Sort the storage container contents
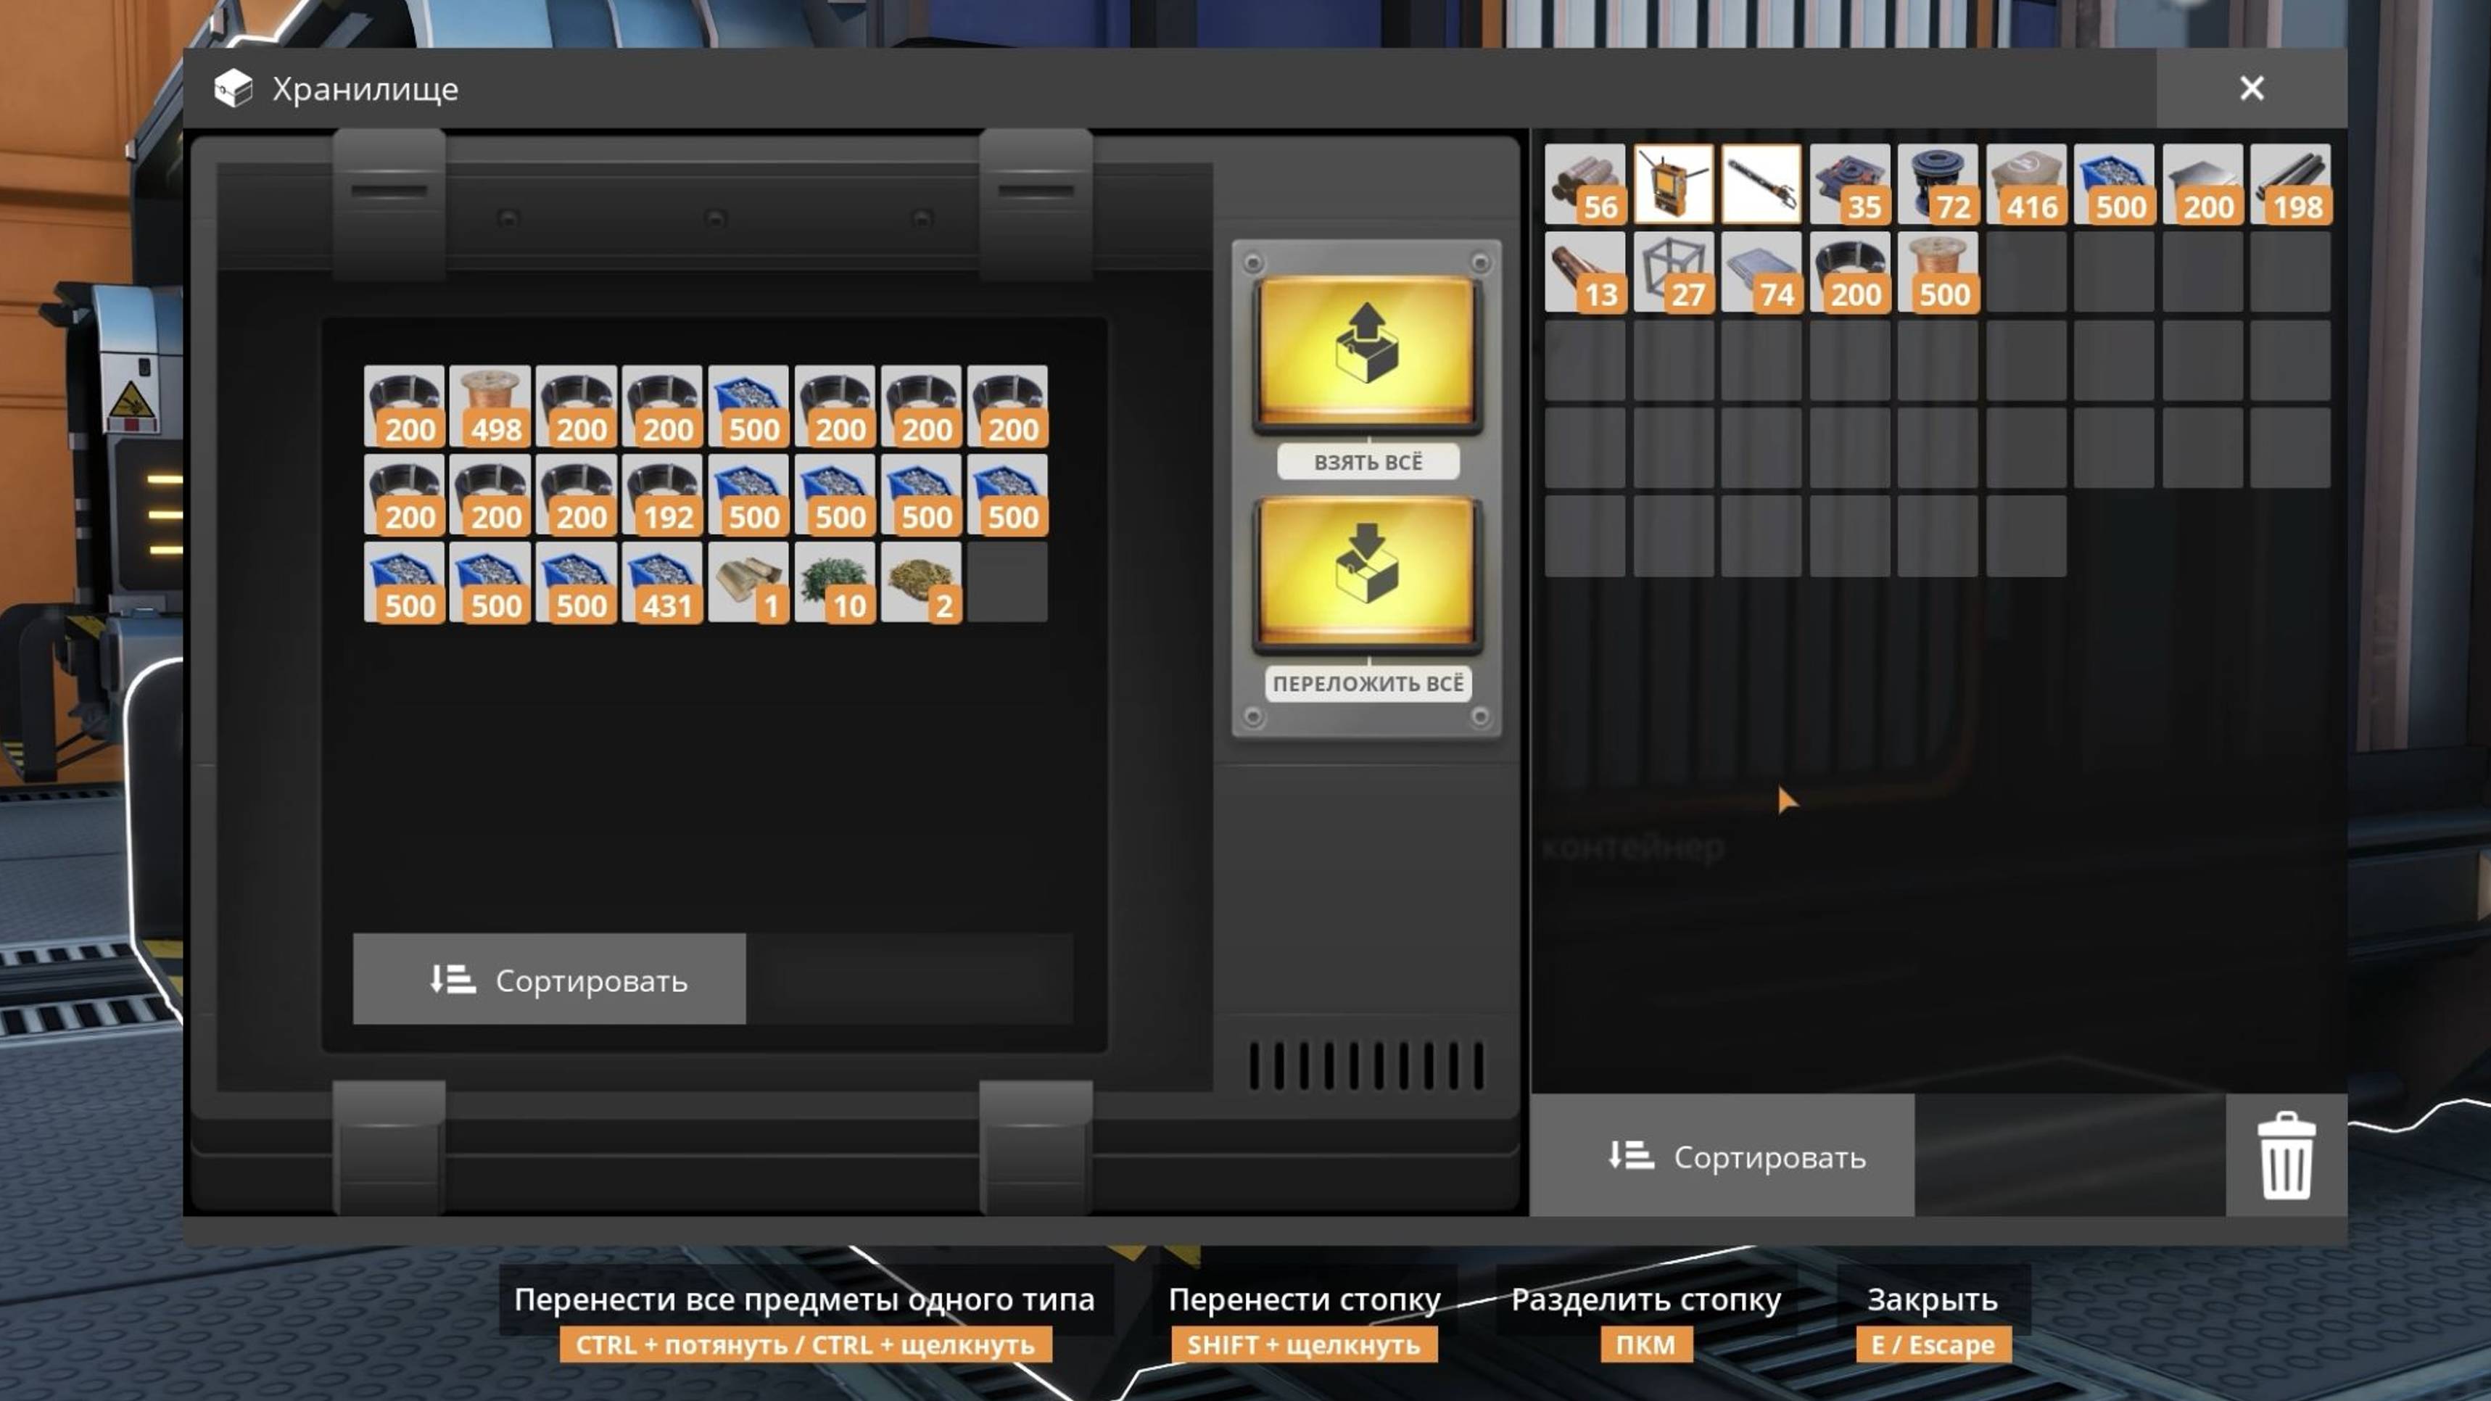Screen dimensions: 2491x1401 [548, 980]
